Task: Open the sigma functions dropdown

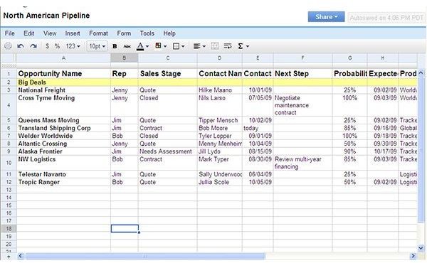Action: [x=243, y=46]
